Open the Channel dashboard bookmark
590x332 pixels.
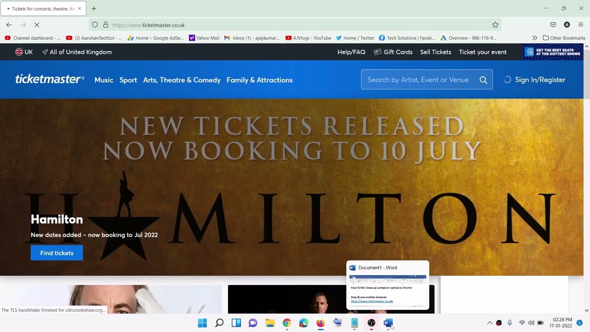32,38
